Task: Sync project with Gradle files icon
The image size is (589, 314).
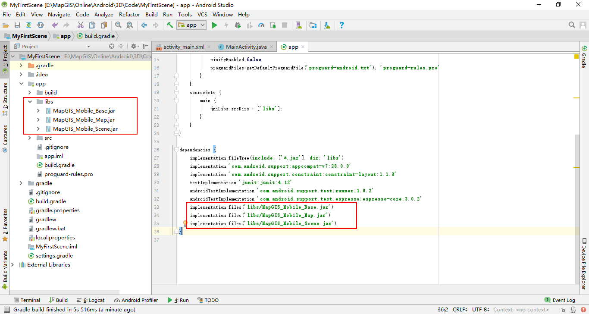Action: pos(29,25)
